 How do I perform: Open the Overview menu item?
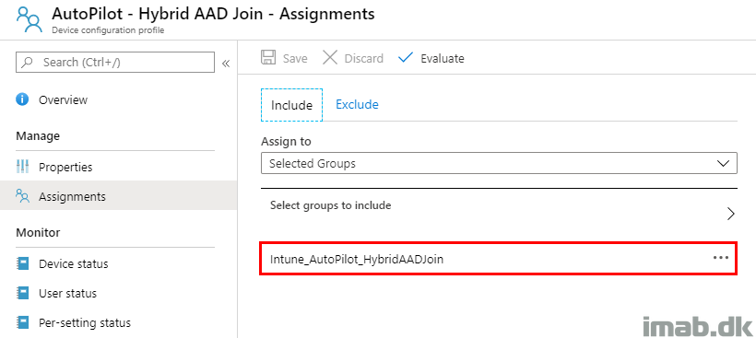[63, 99]
